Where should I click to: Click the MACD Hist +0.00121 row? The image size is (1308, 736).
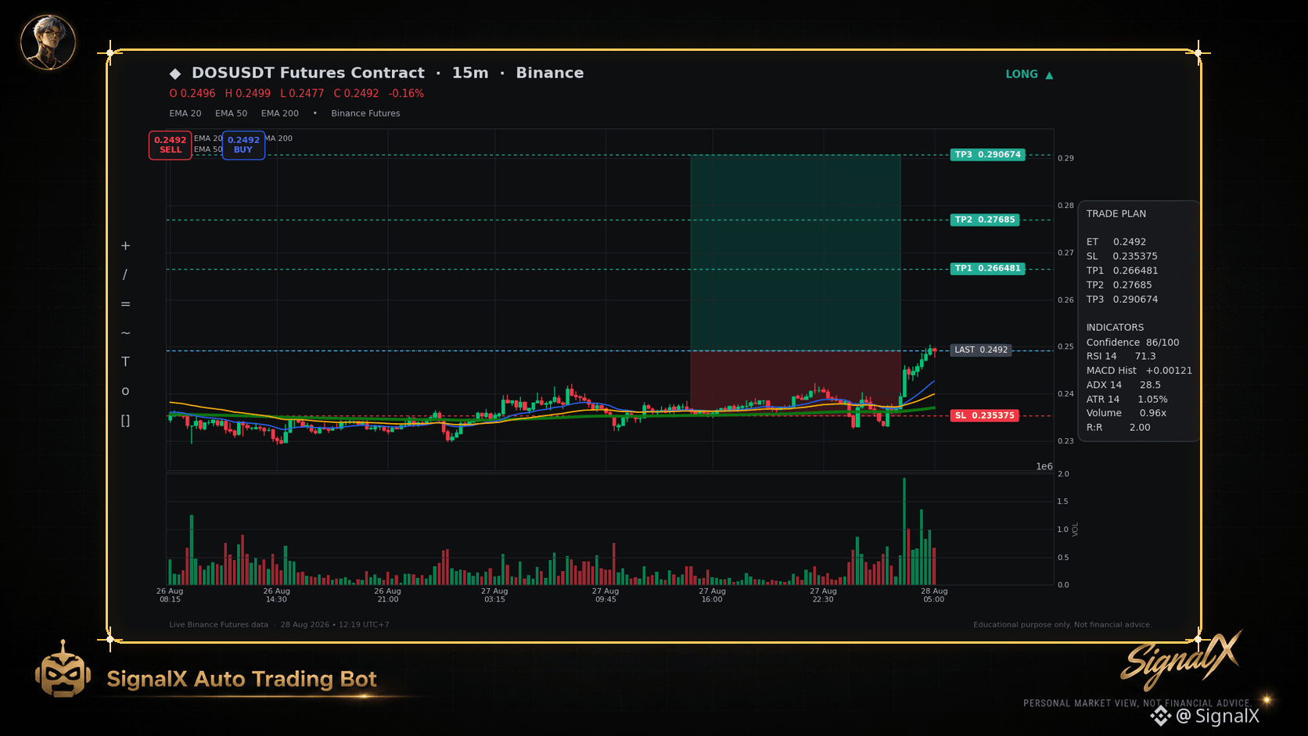[x=1140, y=370]
